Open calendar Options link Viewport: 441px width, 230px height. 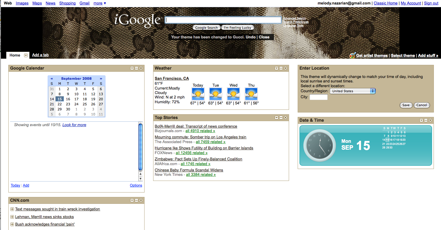coord(136,185)
